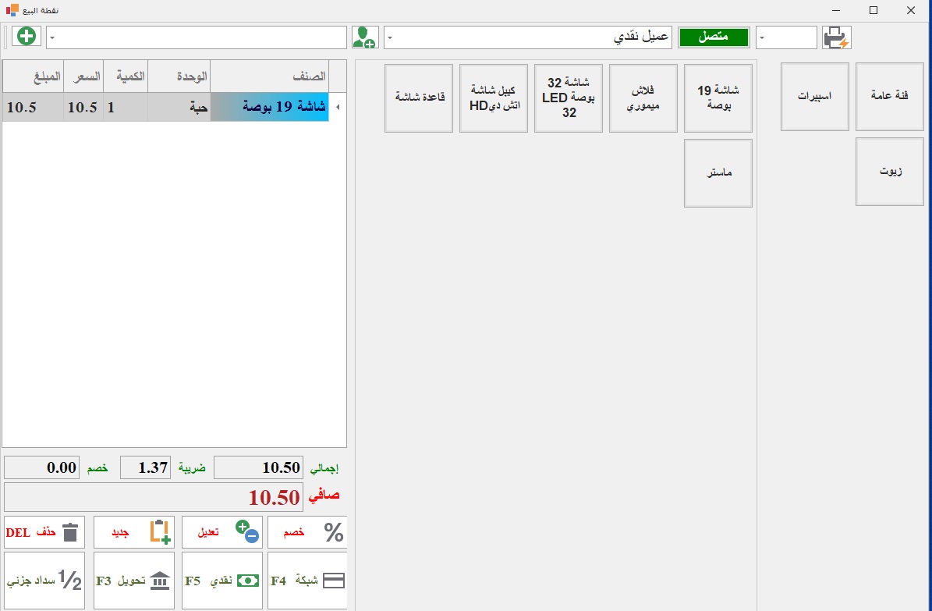Apply discount with the percent خصم button
This screenshot has width=932, height=611.
click(307, 532)
